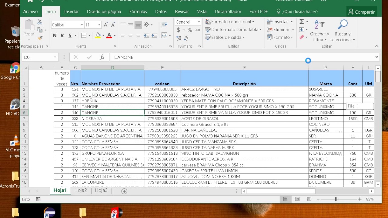Increase font size with larger A icon
The image size is (388, 218).
click(x=106, y=25)
